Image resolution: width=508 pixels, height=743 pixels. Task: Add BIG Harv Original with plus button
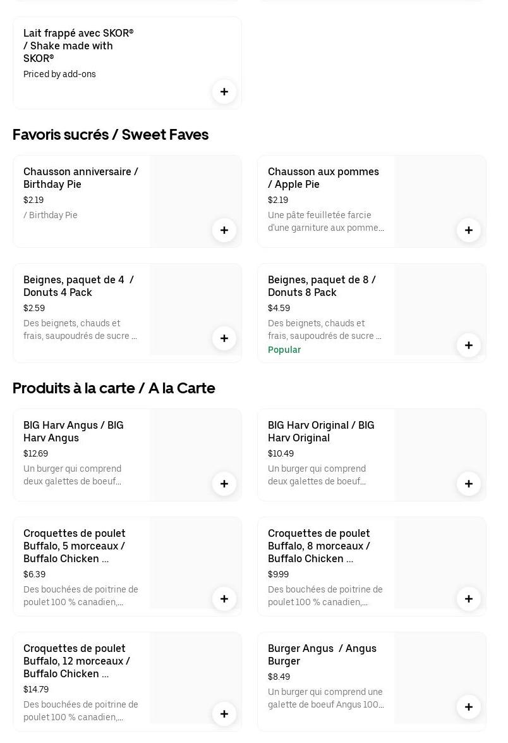[x=469, y=484]
